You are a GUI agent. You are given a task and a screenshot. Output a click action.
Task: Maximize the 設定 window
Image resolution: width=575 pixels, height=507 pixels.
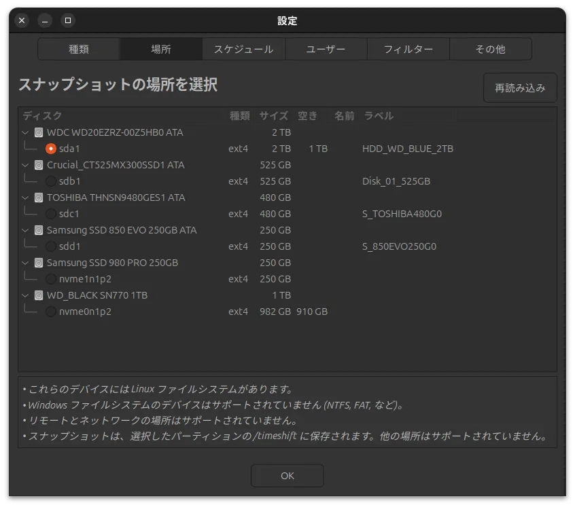(x=68, y=20)
